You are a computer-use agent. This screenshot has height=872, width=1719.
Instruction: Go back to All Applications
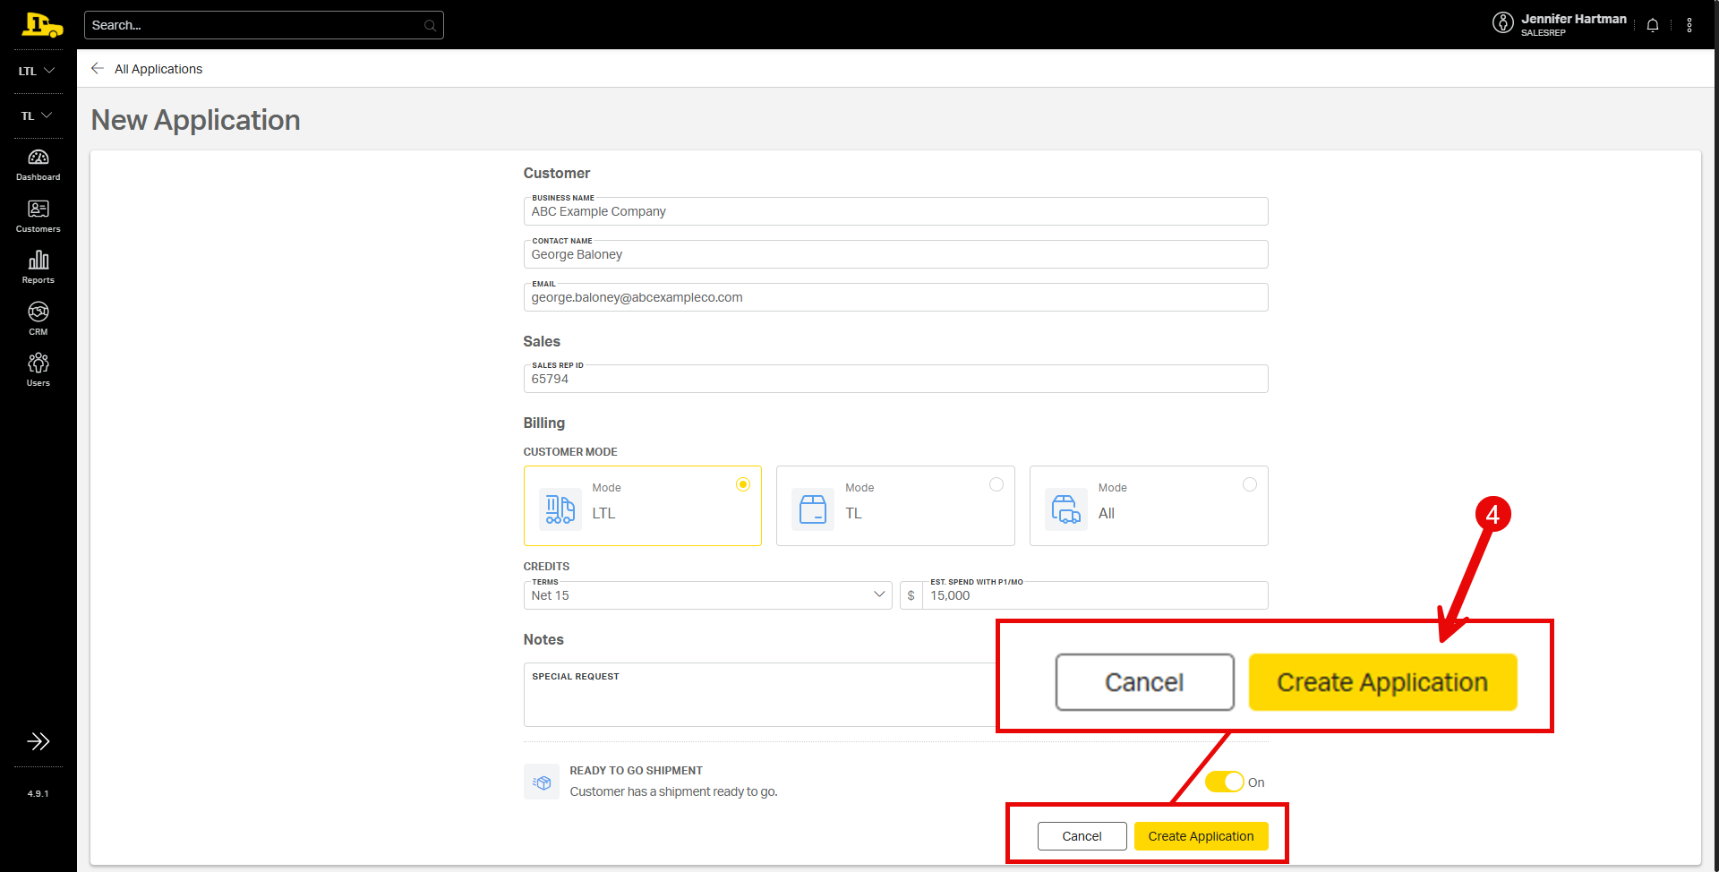[148, 69]
